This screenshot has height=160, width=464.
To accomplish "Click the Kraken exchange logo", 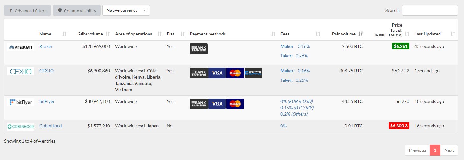I will pyautogui.click(x=21, y=47).
